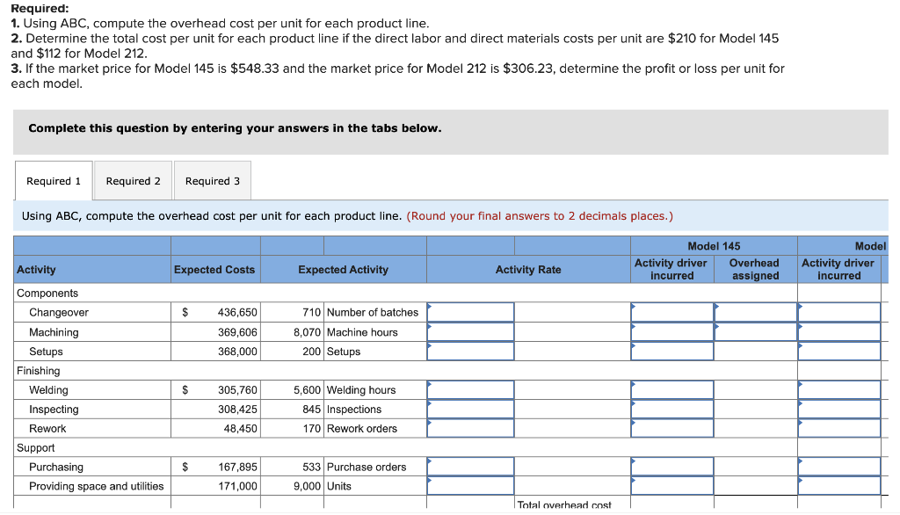Open the Required 1 tab

pos(54,181)
